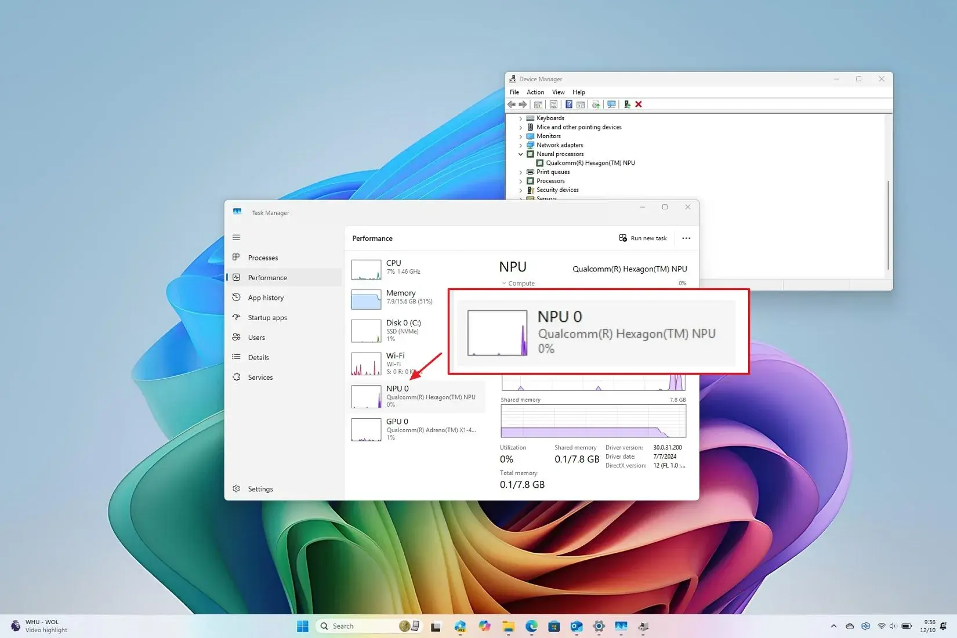
Task: Collapse the Compute graph dropdown
Action: pyautogui.click(x=504, y=284)
